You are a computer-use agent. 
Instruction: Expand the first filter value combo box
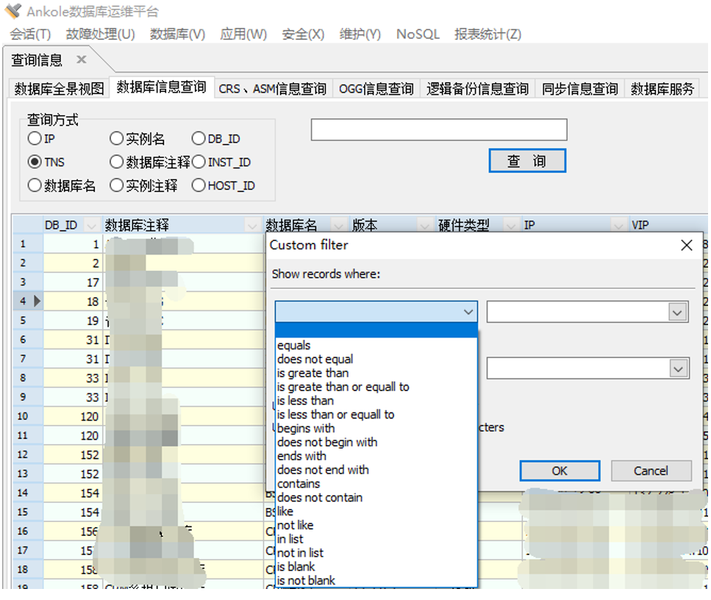pos(676,312)
